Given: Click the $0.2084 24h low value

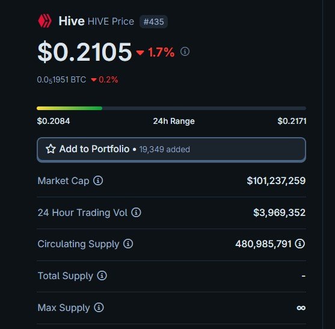Looking at the screenshot, I should 54,121.
